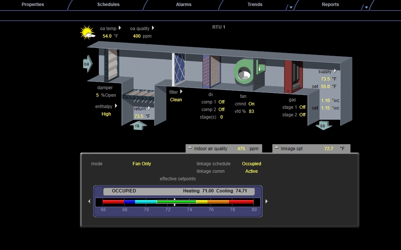
Task: Open the Trends tab dropdown arrow
Action: [x=291, y=8]
